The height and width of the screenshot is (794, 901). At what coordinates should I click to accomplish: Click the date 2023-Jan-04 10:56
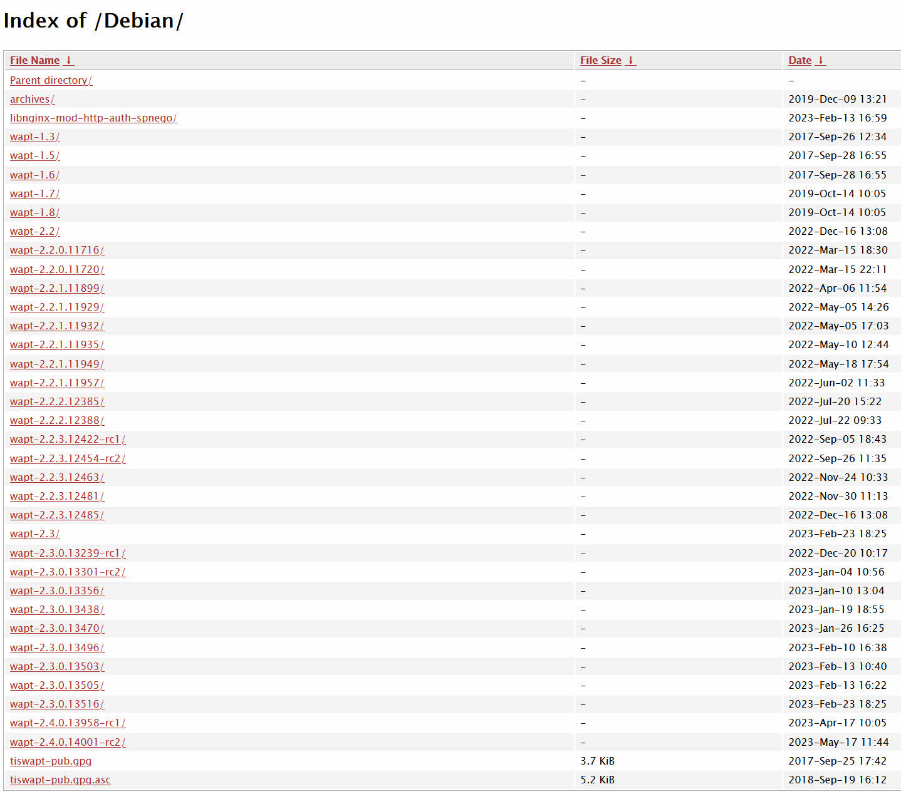click(836, 572)
